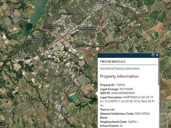This screenshot has width=171, height=128.
Task: Click the Heart of Texas label
Action: point(67,14)
